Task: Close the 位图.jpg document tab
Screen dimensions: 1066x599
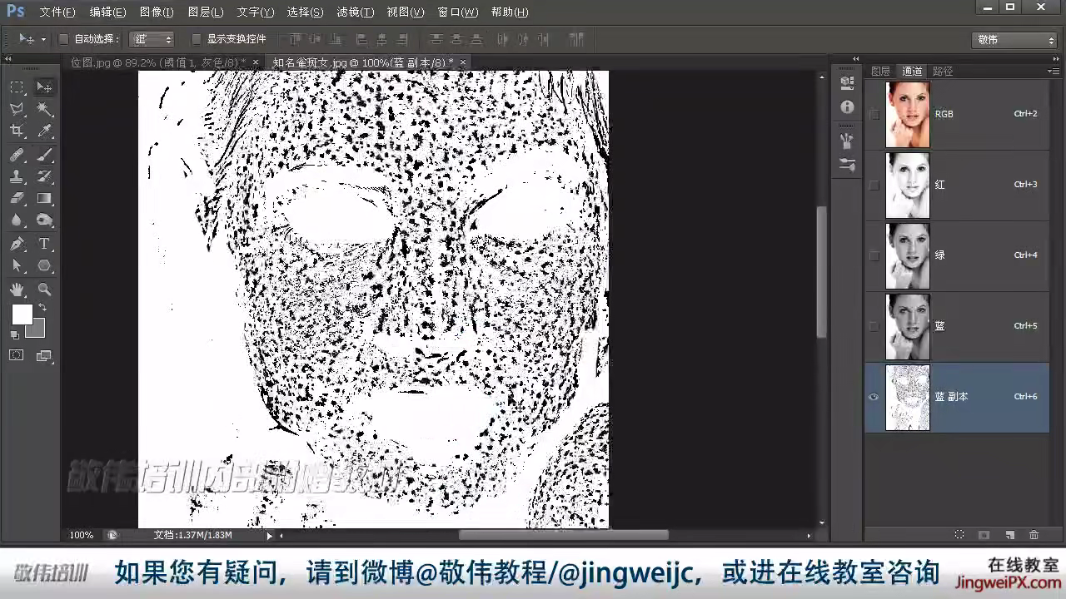Action: click(255, 62)
